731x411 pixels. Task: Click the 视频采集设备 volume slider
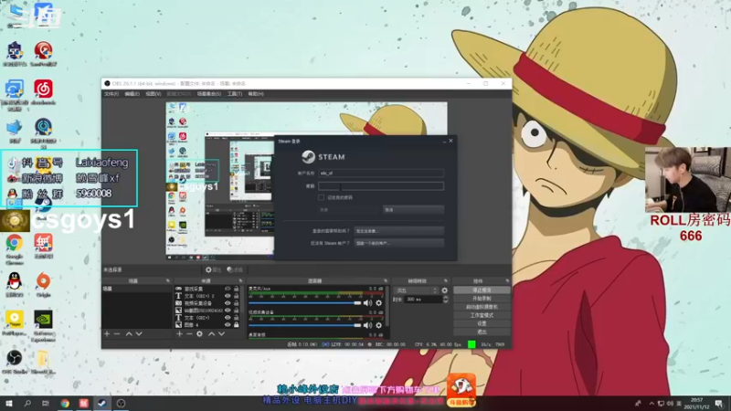tap(305, 325)
